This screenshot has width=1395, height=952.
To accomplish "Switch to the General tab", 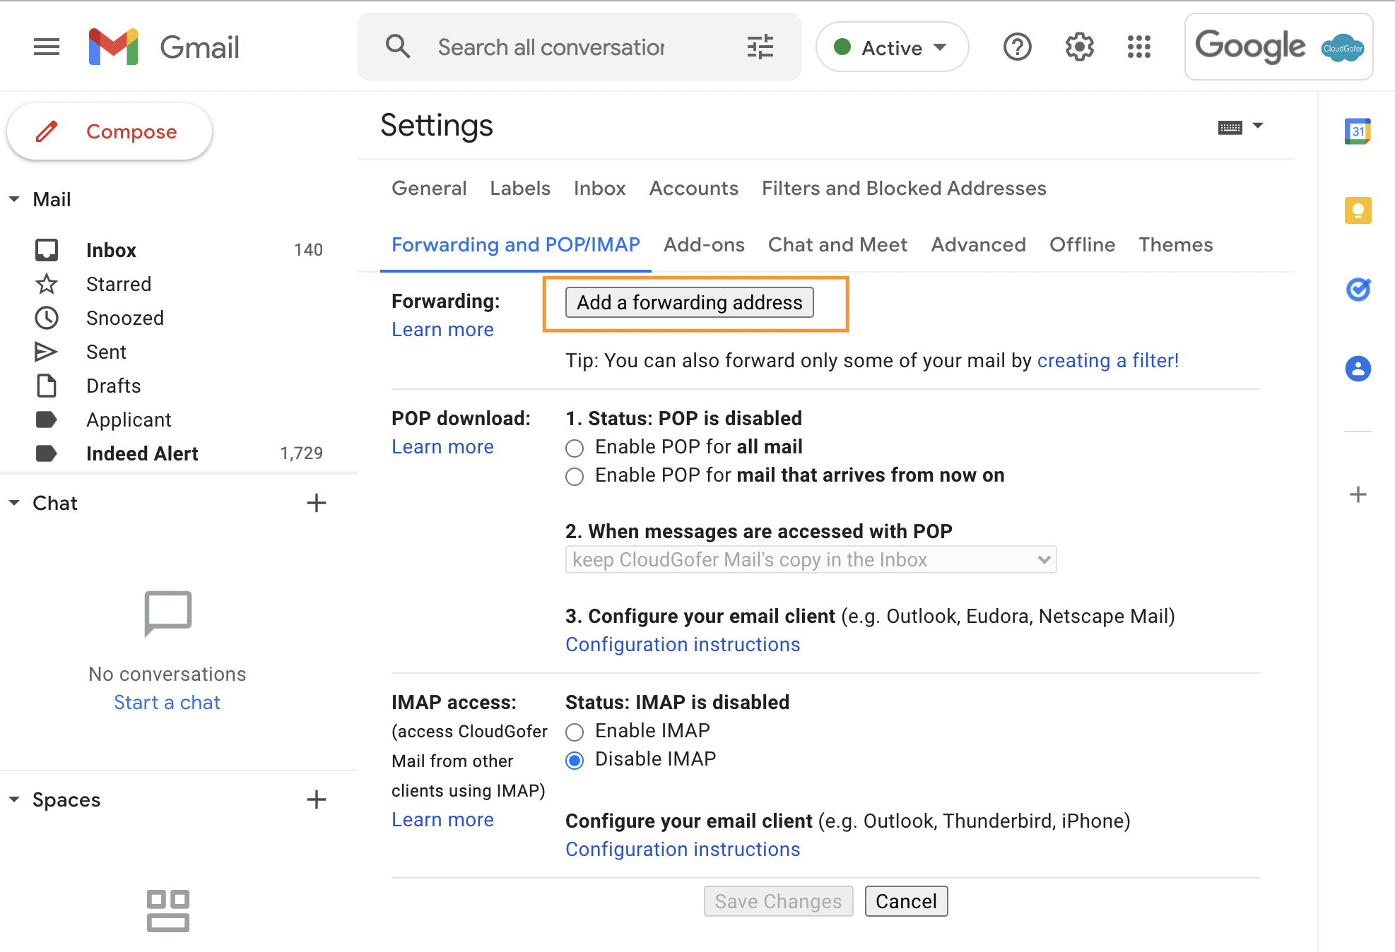I will (429, 188).
